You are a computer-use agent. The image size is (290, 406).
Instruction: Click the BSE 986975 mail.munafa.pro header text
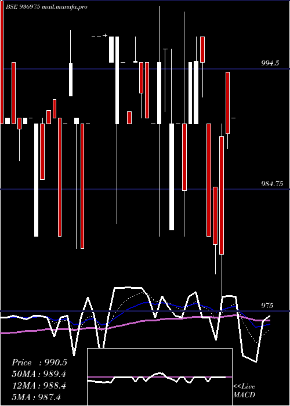point(46,7)
